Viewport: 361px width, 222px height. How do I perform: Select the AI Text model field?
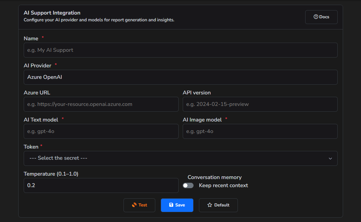pos(101,131)
